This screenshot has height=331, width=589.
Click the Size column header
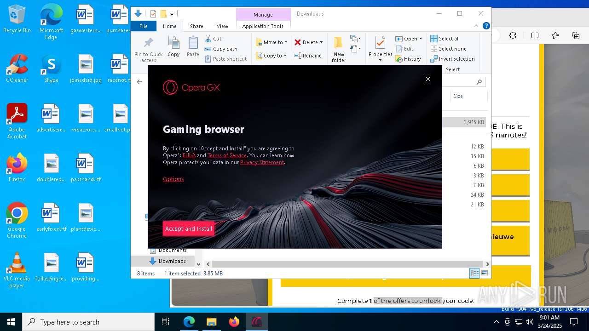468,96
